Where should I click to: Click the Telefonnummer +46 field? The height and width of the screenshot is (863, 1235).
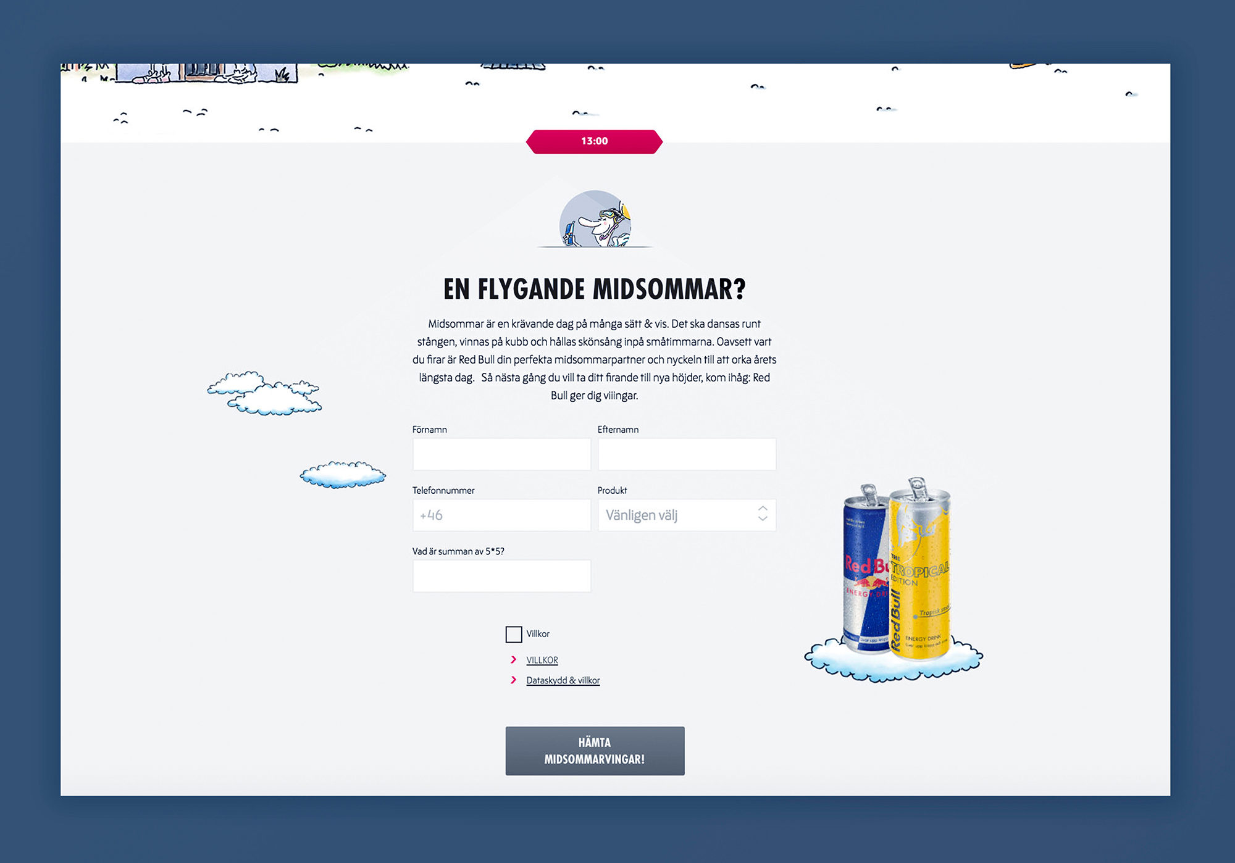[x=501, y=515]
